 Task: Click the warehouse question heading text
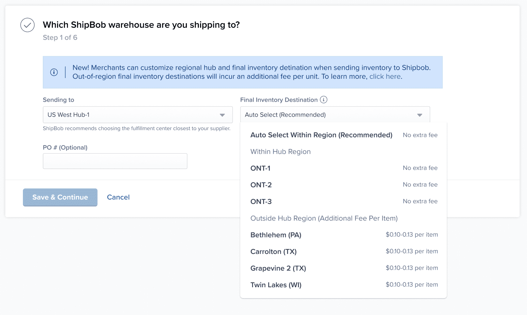(141, 25)
